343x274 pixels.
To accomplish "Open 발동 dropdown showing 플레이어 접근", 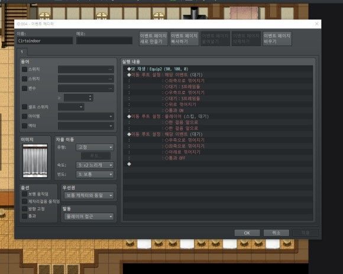I will pos(89,217).
